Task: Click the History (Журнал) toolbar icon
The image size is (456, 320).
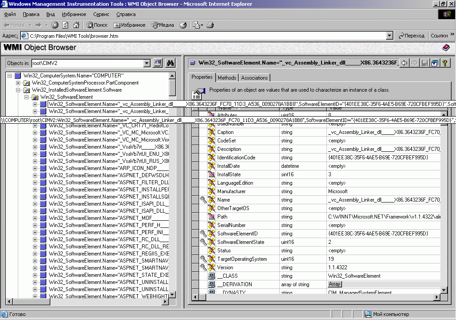Action: pos(183,25)
